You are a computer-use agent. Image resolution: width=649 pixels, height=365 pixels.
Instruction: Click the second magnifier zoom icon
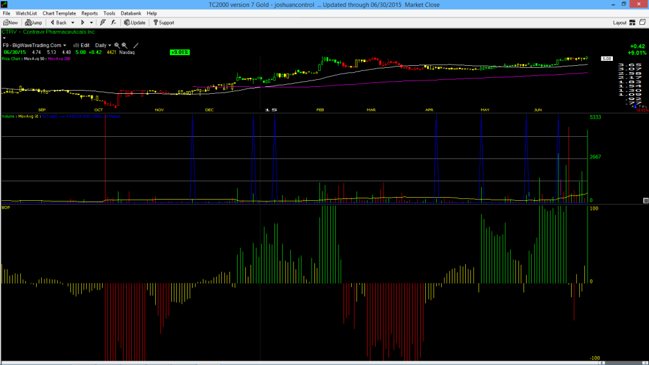[x=124, y=46]
